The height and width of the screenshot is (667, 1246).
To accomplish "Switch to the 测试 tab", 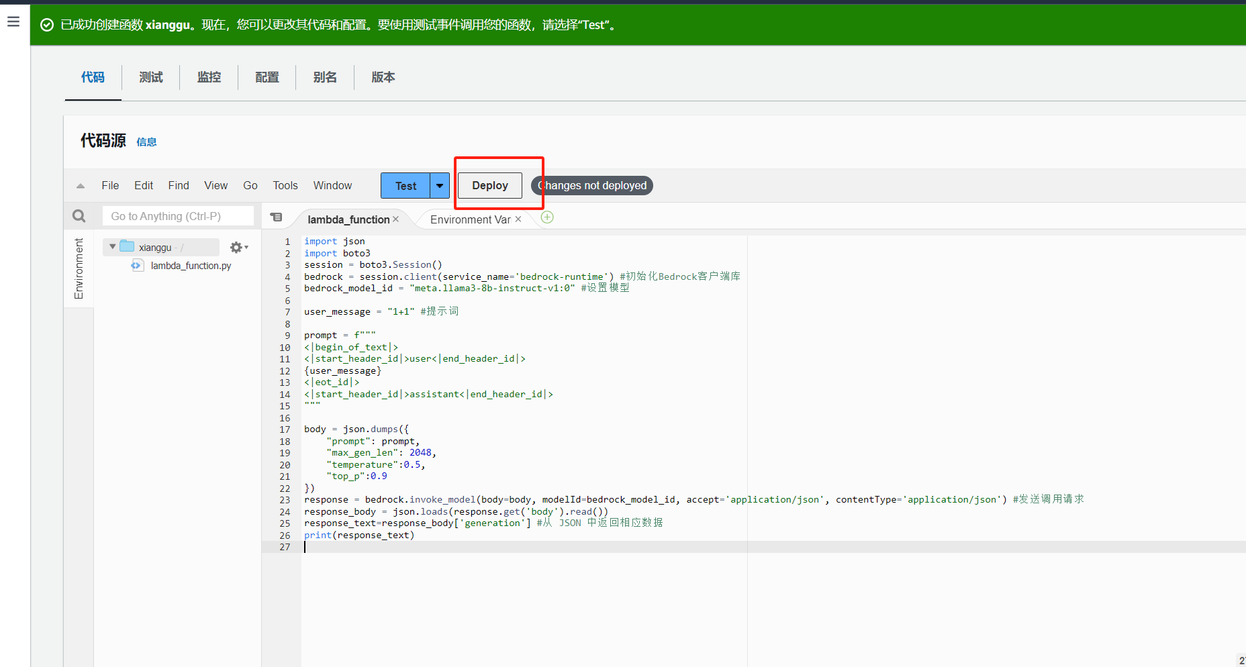I will [151, 77].
